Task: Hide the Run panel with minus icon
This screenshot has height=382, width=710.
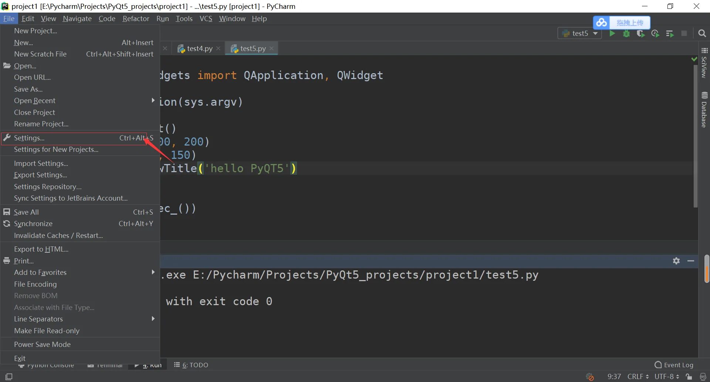Action: pos(690,261)
